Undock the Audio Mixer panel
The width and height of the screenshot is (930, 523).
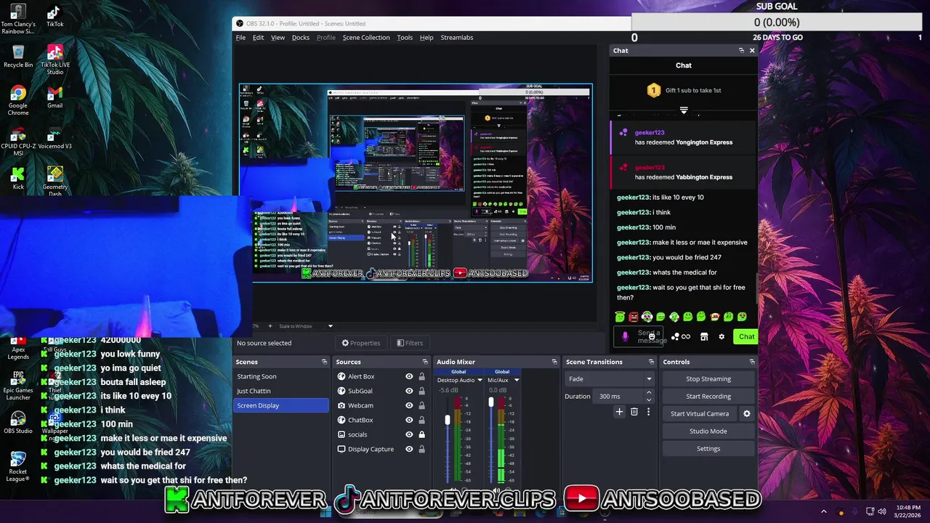554,362
